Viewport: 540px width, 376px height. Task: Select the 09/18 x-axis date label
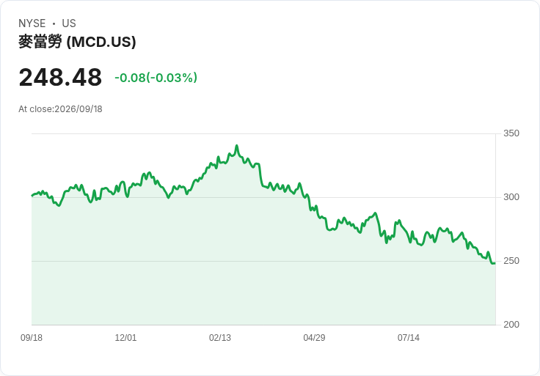click(x=32, y=338)
